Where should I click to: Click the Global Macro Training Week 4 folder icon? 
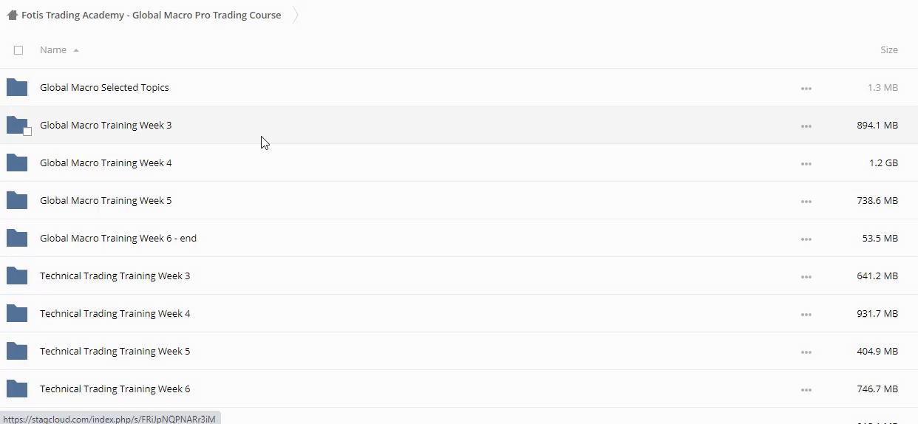tap(17, 163)
